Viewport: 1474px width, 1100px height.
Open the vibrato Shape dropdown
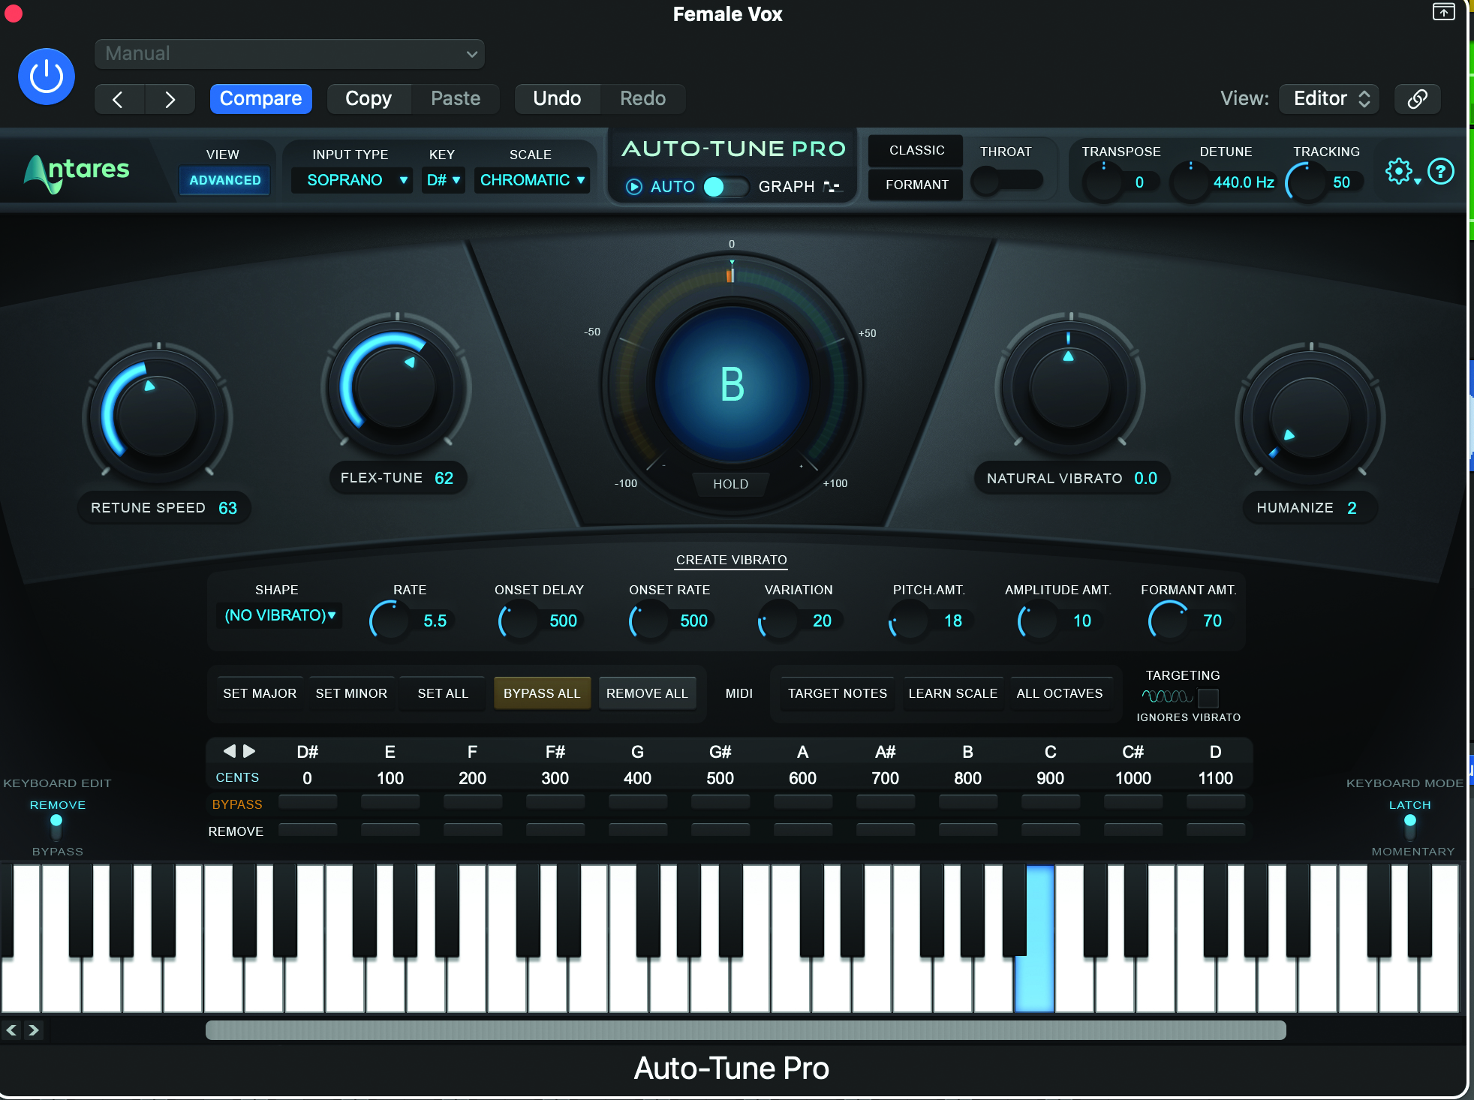click(x=279, y=615)
